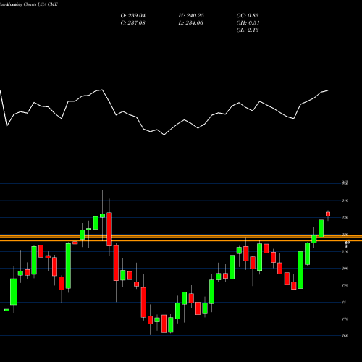
Task: Click the tallest red candle near the chart peak
Action: tap(109, 230)
